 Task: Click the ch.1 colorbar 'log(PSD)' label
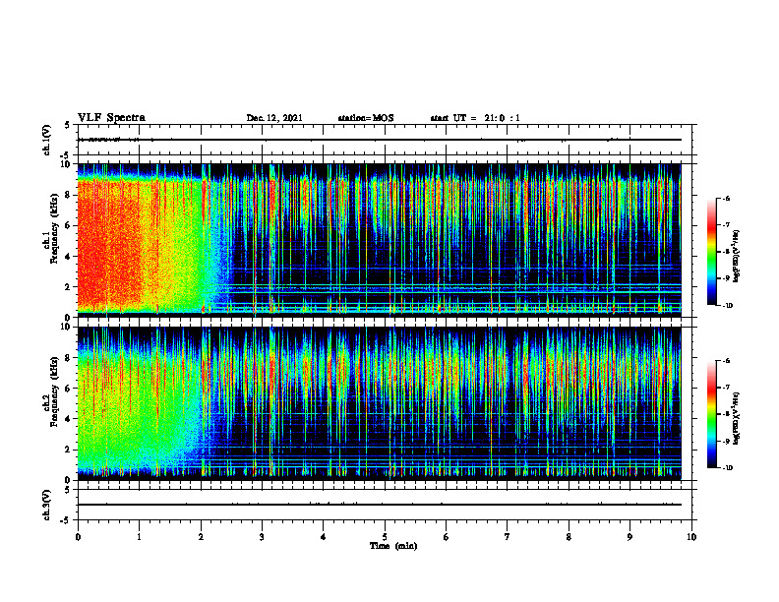tap(737, 256)
